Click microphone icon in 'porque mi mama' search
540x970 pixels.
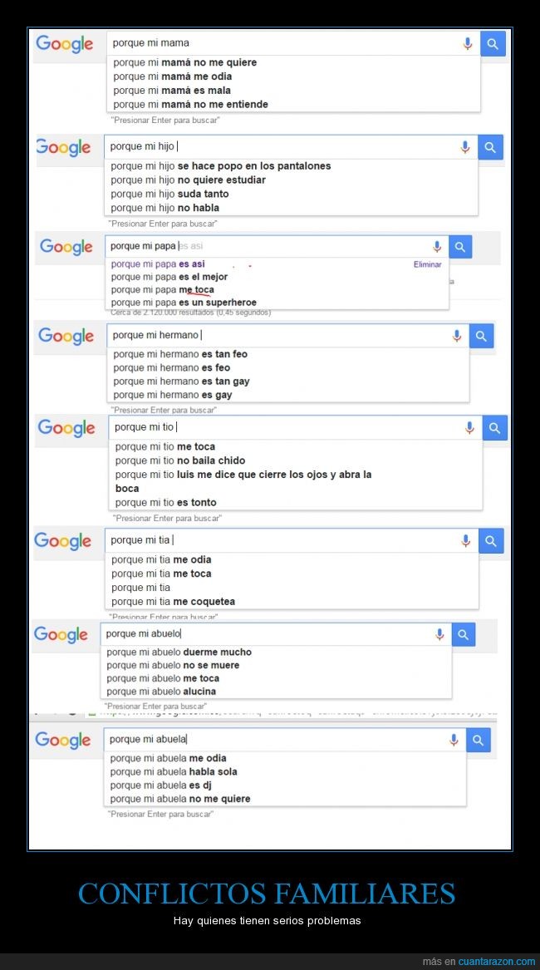click(x=468, y=43)
